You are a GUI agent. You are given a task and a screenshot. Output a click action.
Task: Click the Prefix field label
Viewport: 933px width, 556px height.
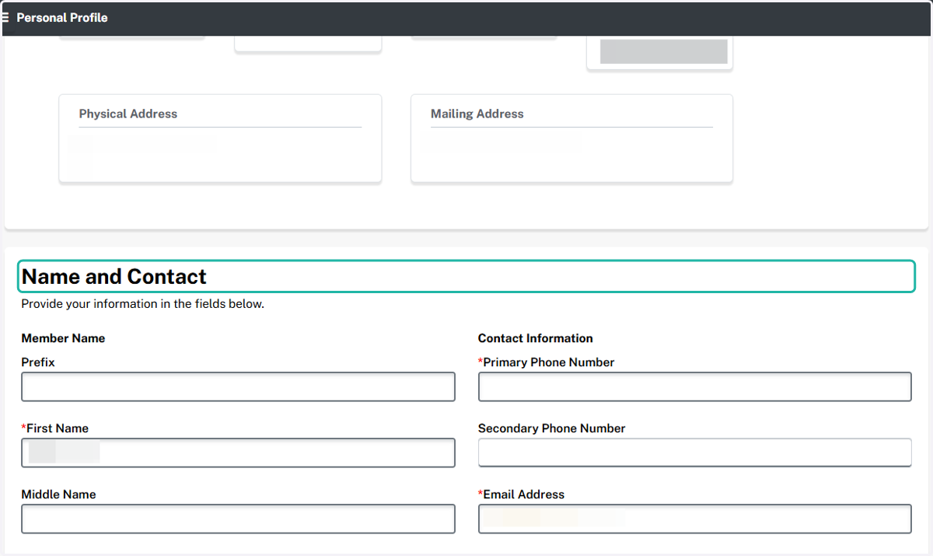click(38, 362)
